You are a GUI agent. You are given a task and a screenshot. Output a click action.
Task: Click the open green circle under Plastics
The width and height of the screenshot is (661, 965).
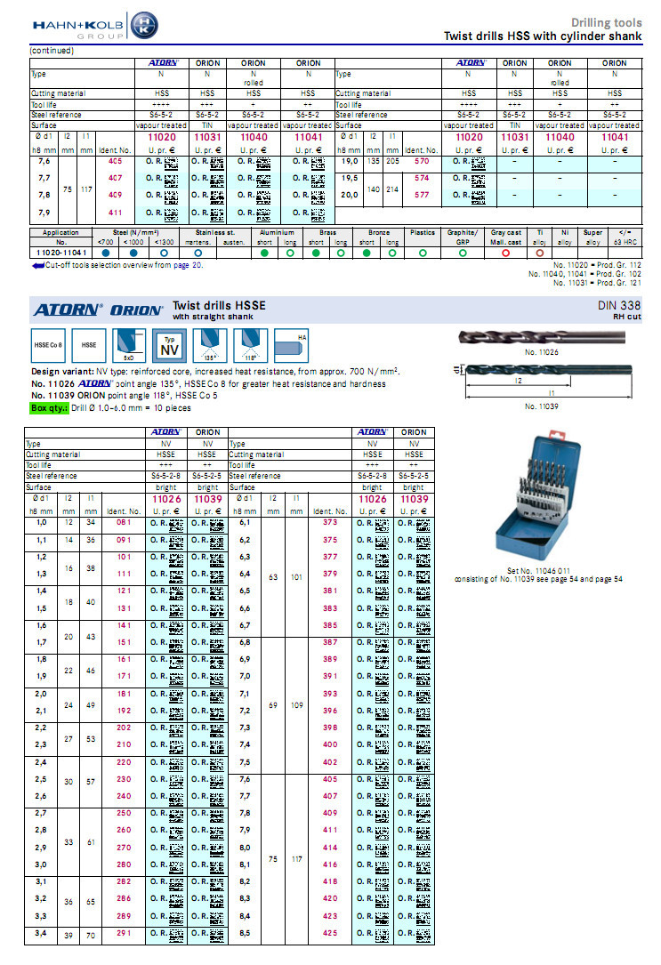[x=423, y=253]
